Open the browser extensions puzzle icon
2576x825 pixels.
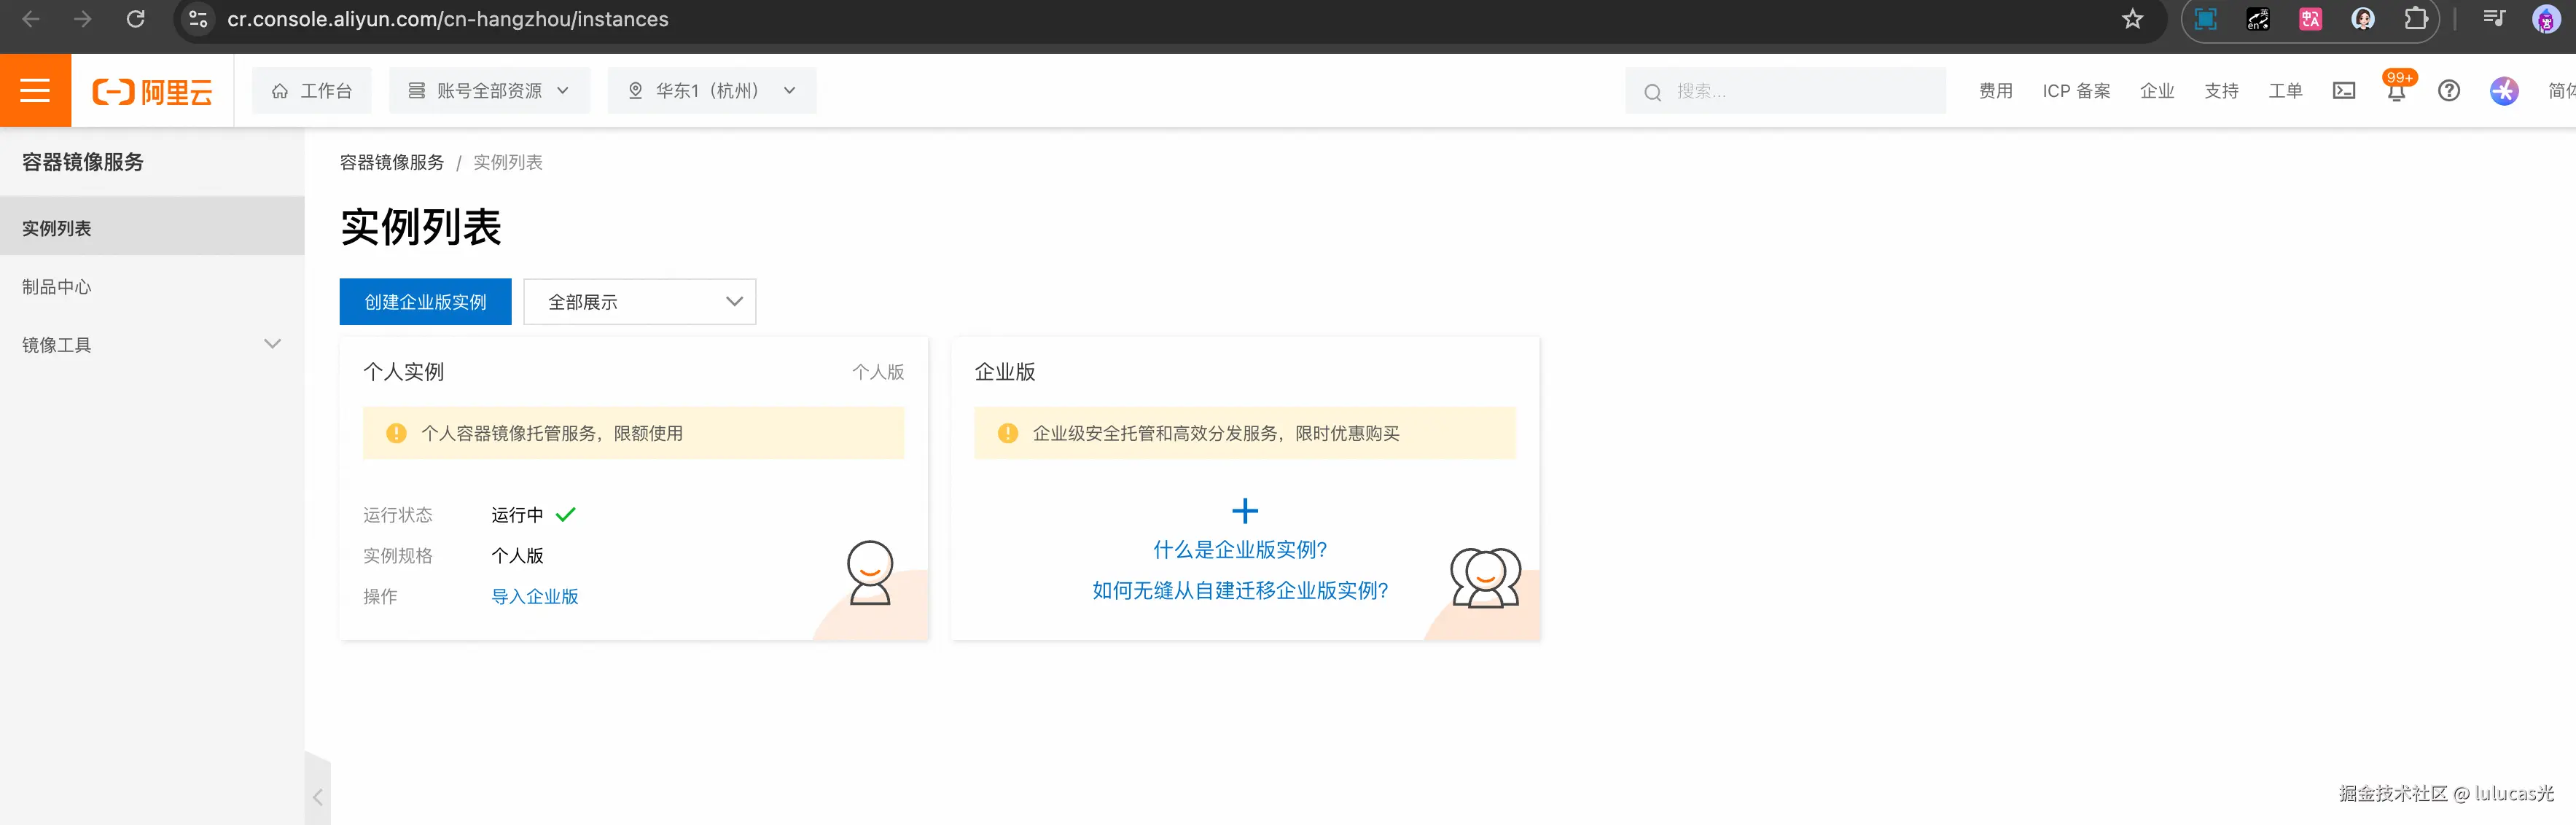click(2415, 19)
